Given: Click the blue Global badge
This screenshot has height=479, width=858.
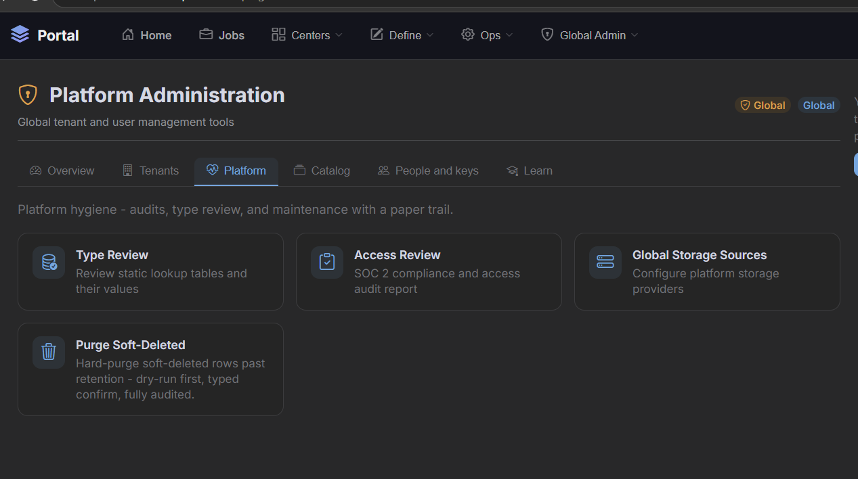Looking at the screenshot, I should [x=819, y=106].
